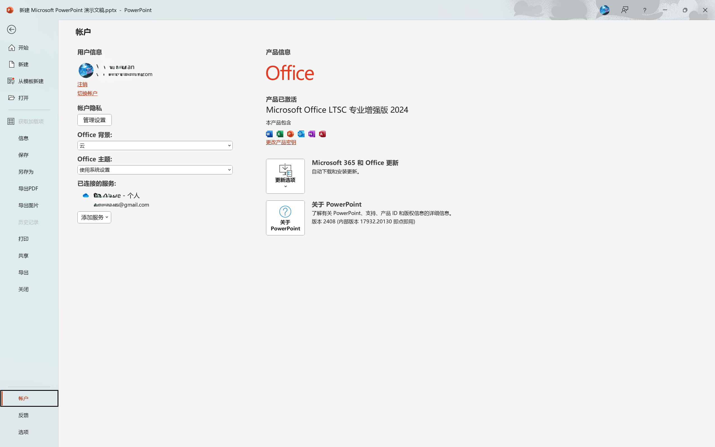Click the '自动下载和安装更新。' text
The width and height of the screenshot is (715, 447).
click(x=337, y=171)
